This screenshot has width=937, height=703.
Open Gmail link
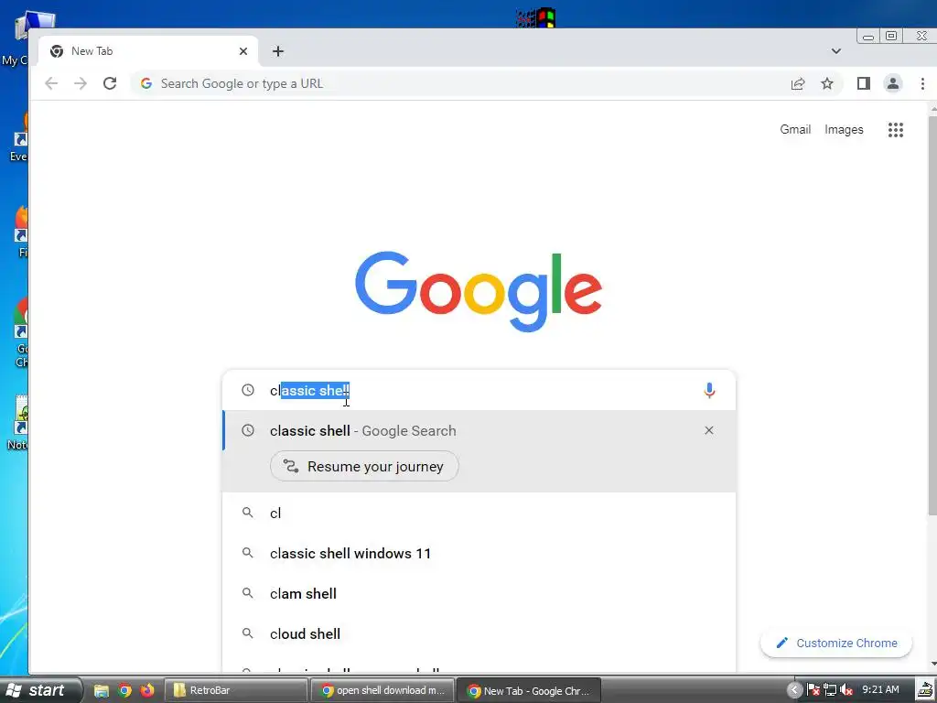795,130
